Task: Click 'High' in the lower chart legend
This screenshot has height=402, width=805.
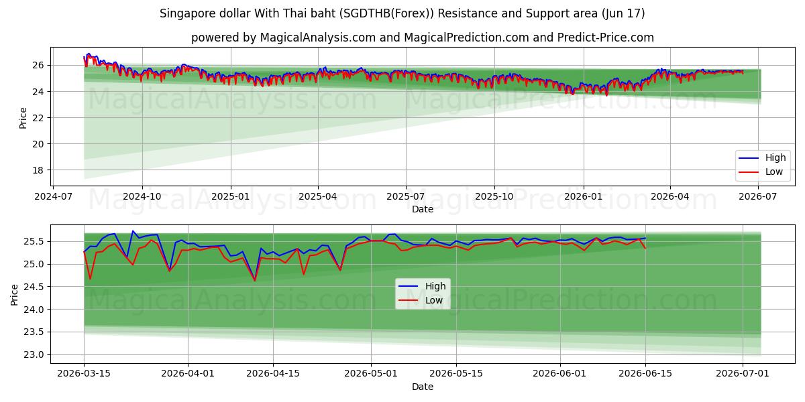Action: [435, 286]
